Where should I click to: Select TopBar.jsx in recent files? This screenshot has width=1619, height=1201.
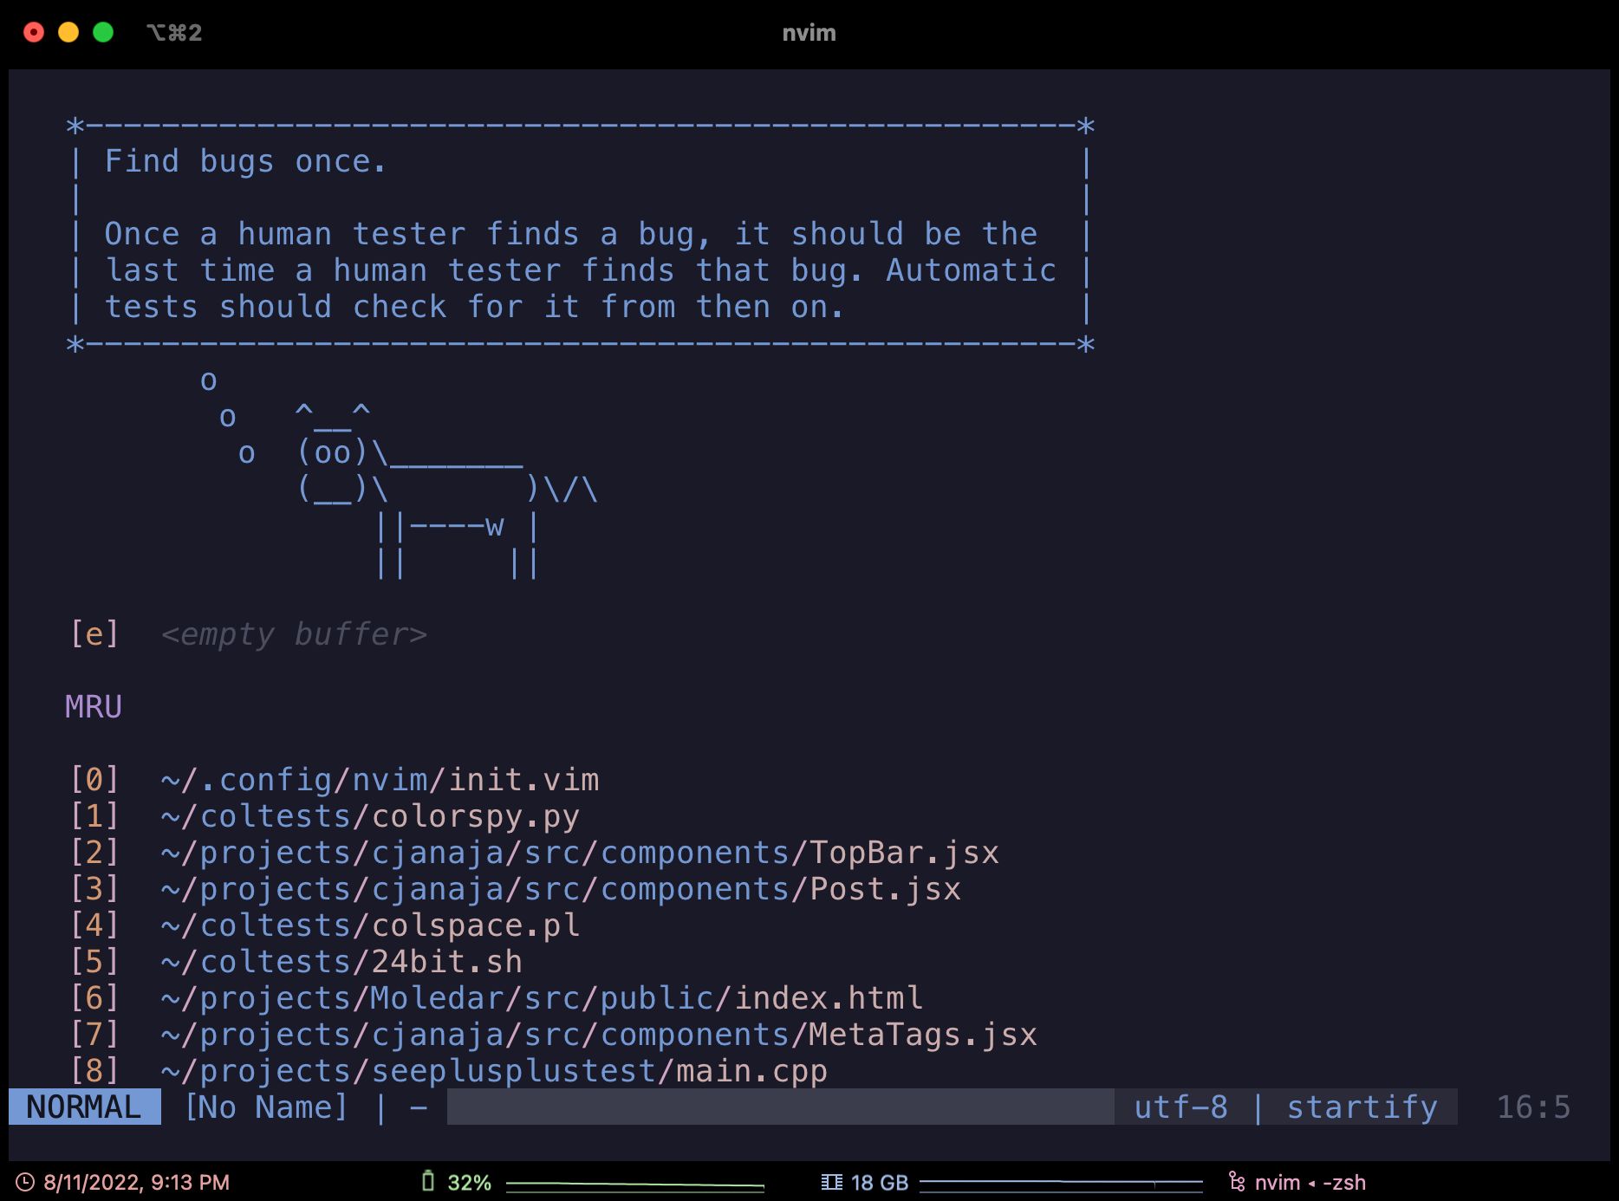[x=581, y=852]
